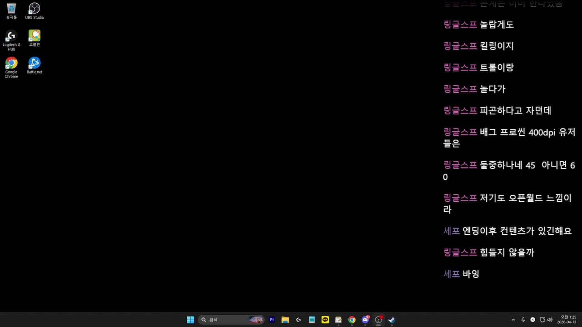Open Battle.net desktop shortcut

34,65
